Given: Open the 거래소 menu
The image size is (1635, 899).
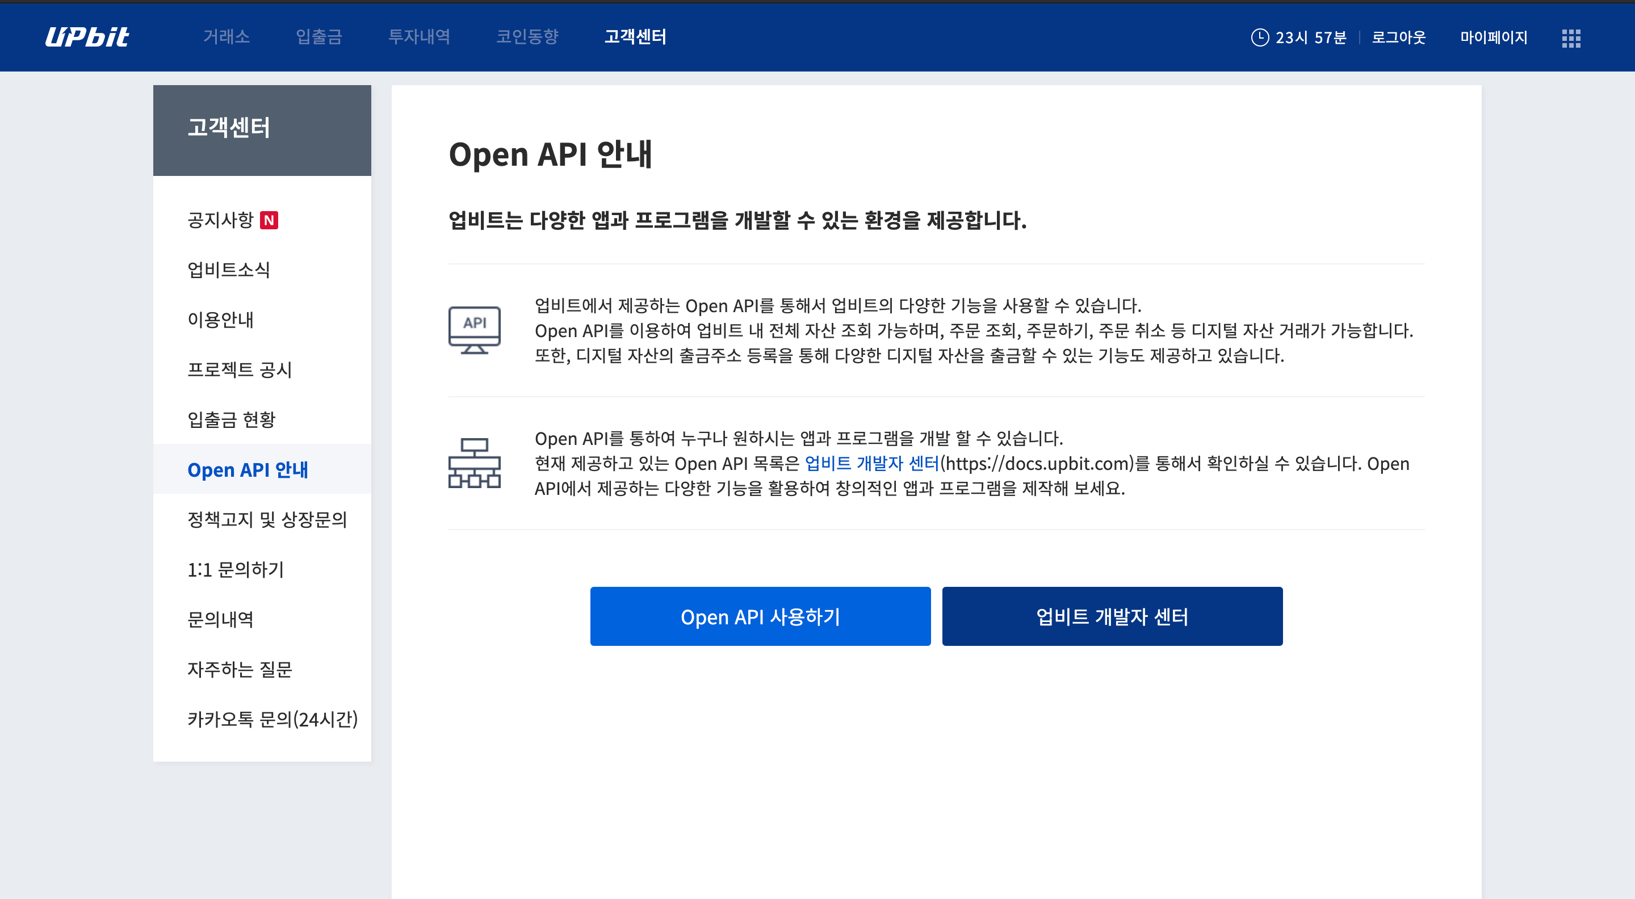Looking at the screenshot, I should click(x=226, y=37).
